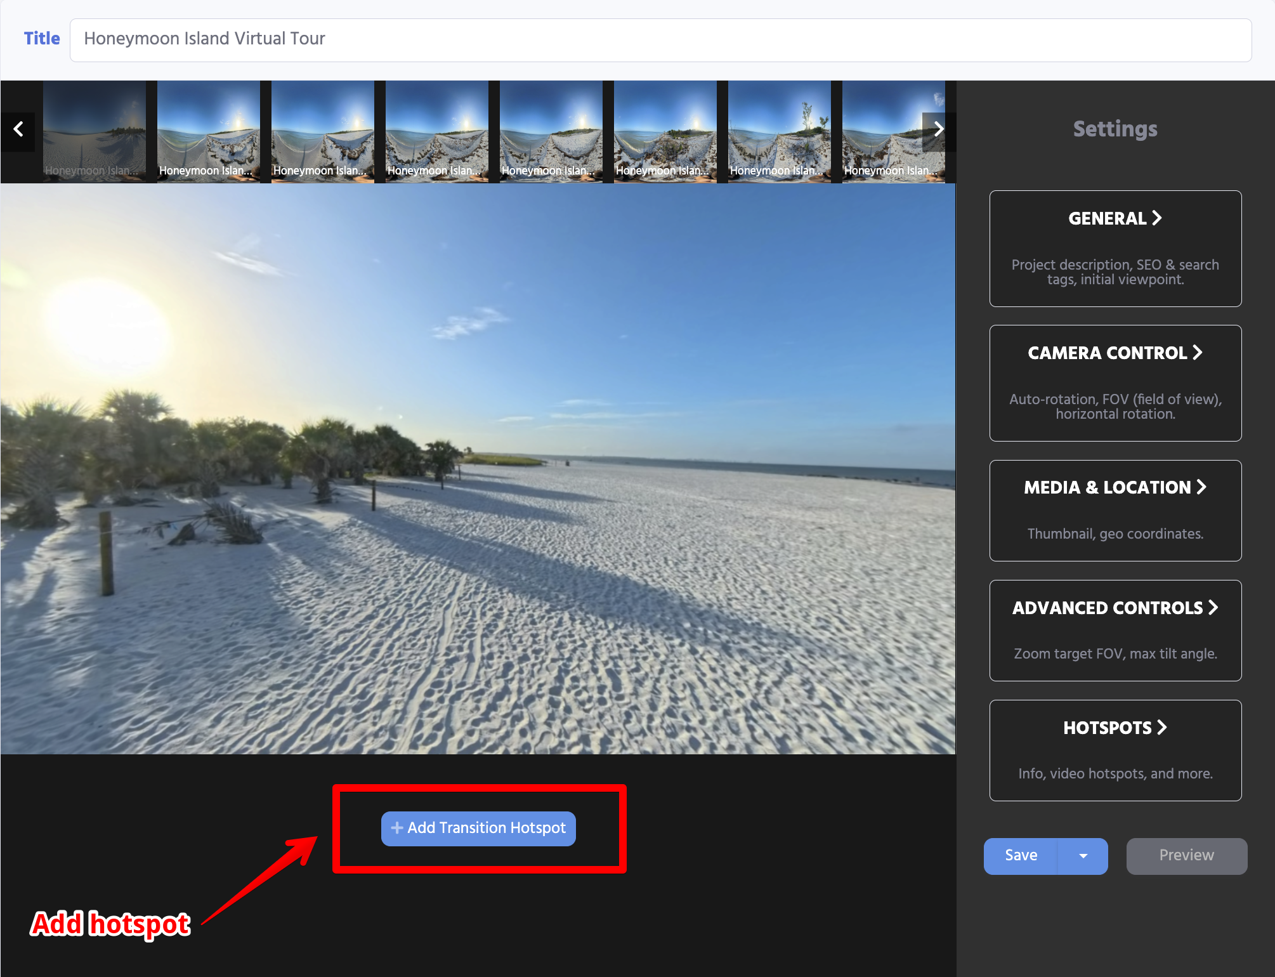Click the Add Transition Hotspot button
This screenshot has width=1275, height=977.
[478, 828]
